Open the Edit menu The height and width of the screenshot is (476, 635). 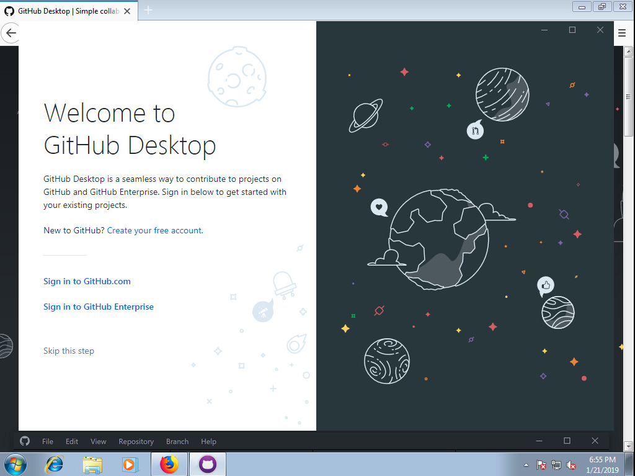coord(72,441)
